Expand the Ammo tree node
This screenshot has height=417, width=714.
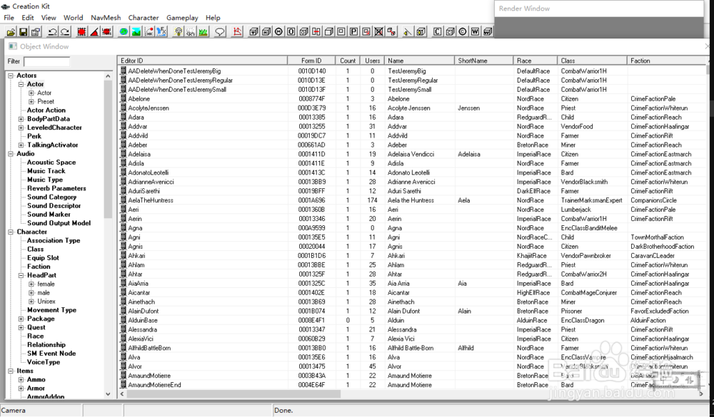tap(21, 379)
